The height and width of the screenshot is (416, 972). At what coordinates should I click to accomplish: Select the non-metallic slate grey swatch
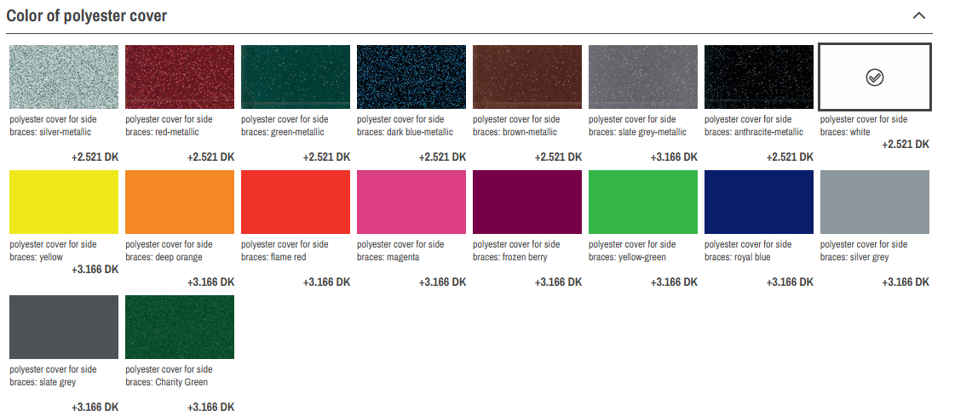coord(64,327)
